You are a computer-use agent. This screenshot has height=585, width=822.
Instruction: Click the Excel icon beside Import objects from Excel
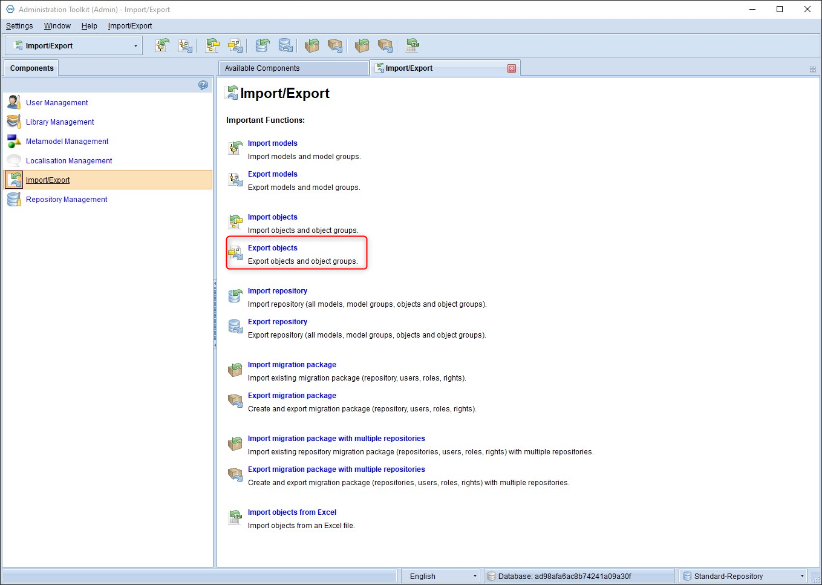tap(235, 517)
